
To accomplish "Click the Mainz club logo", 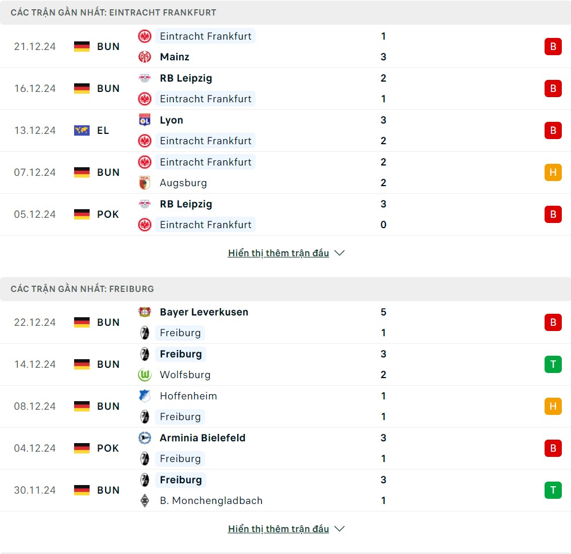I will click(x=145, y=57).
